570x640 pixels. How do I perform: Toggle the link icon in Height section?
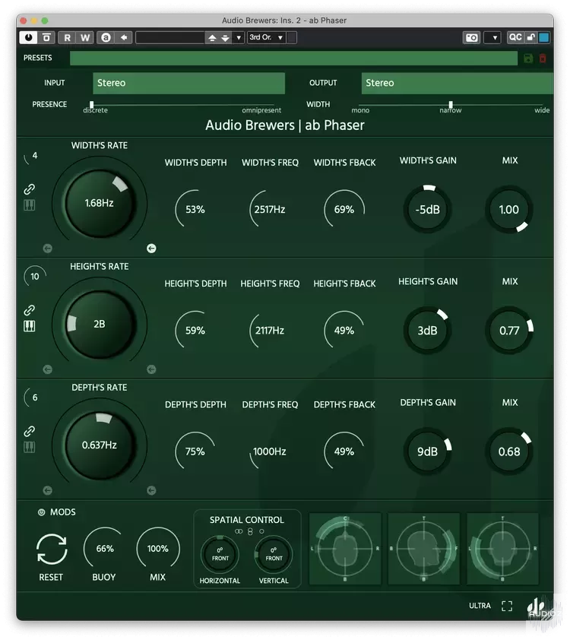(x=29, y=310)
